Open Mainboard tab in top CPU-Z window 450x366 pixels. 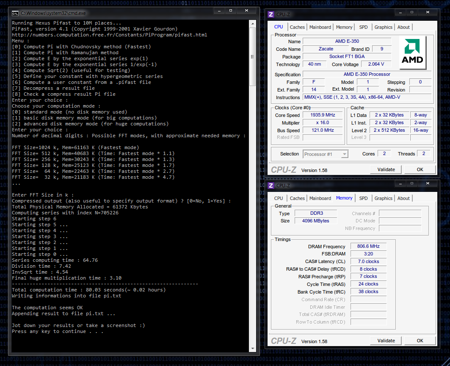320,27
